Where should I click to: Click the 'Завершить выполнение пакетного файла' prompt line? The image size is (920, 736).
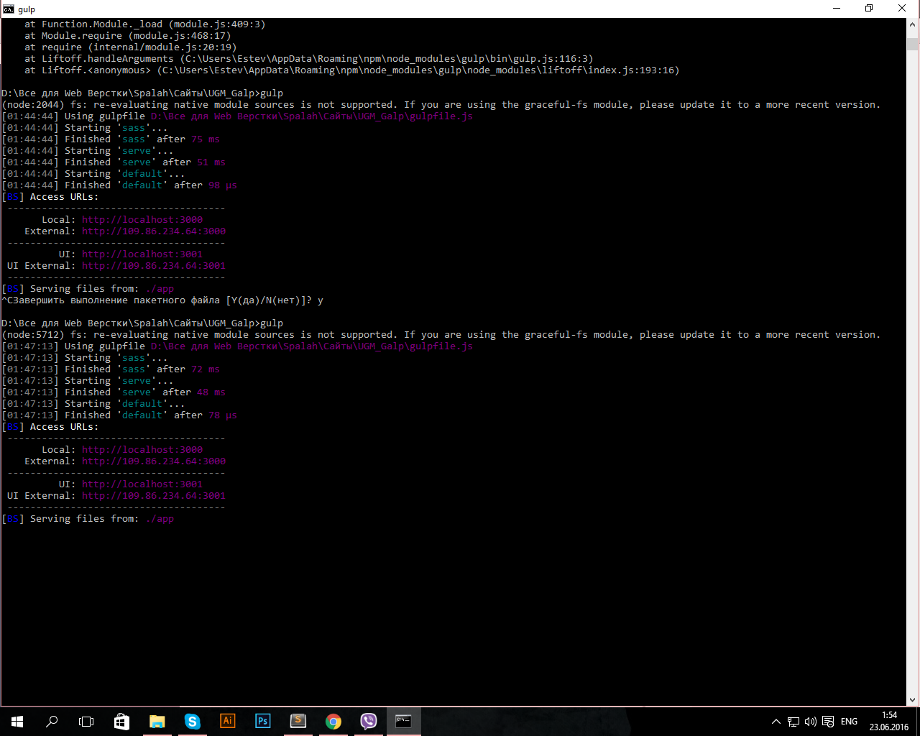[162, 300]
